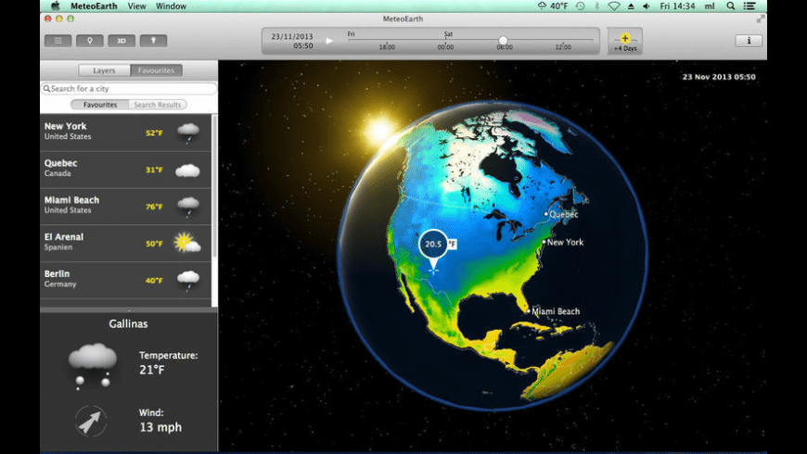Enter full screen with window corner arrows
The height and width of the screenshot is (454, 807).
click(x=761, y=19)
